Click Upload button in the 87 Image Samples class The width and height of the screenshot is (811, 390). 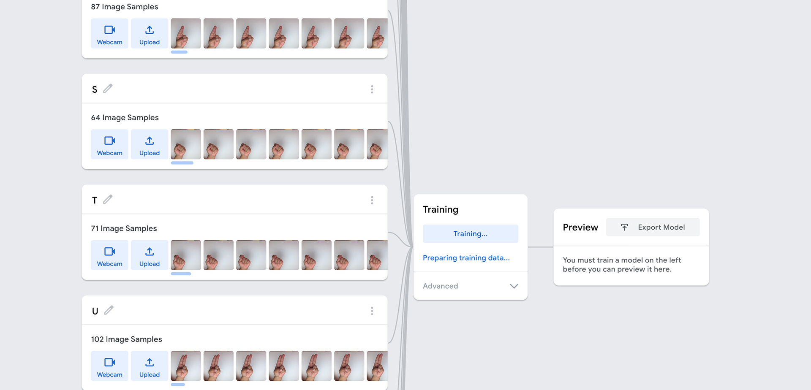[150, 33]
